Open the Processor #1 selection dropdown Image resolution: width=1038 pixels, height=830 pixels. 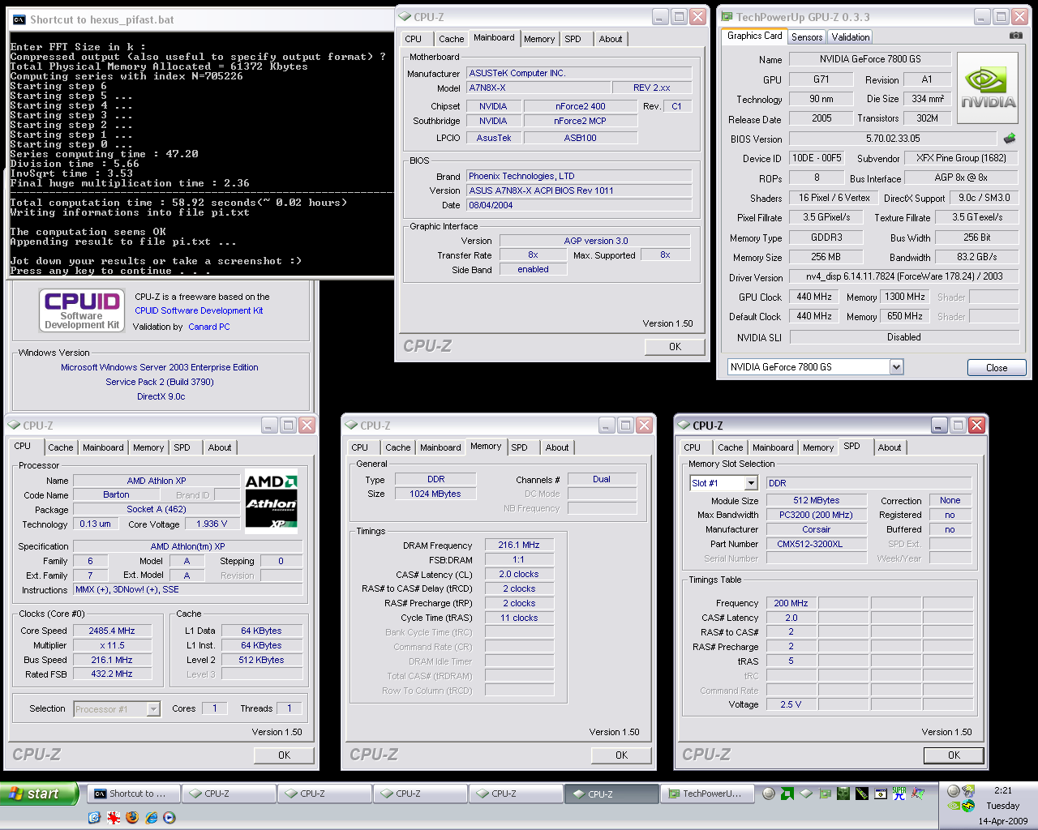point(153,709)
